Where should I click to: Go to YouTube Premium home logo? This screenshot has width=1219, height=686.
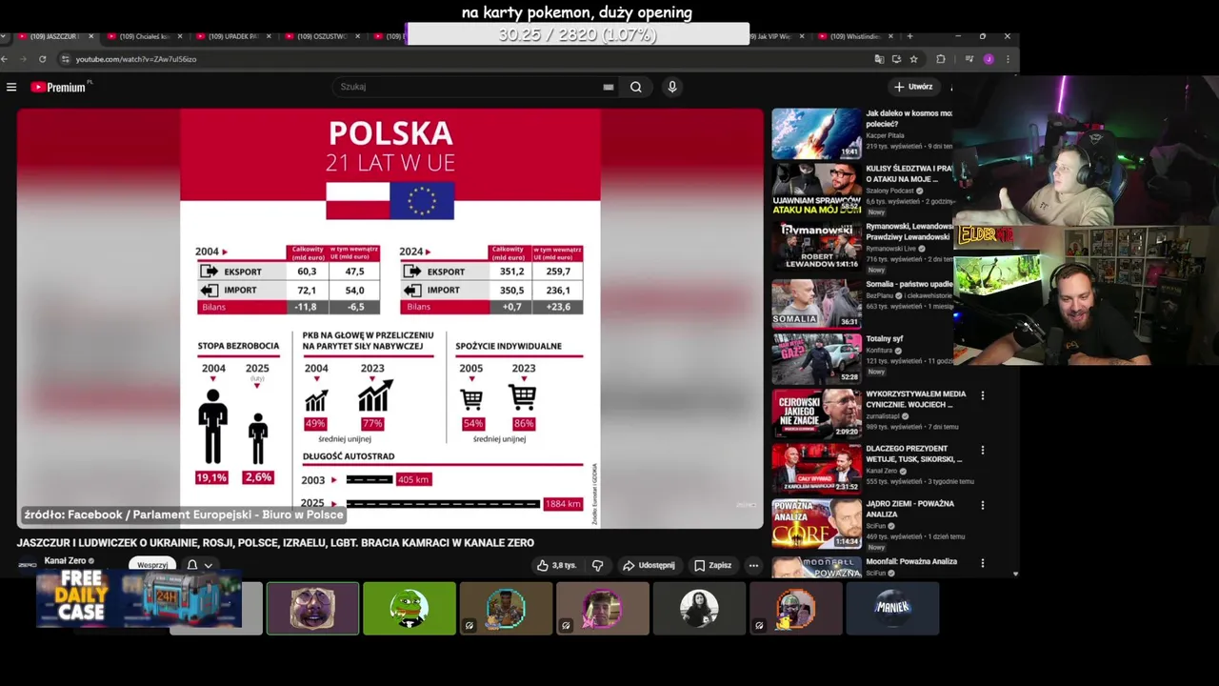[x=59, y=87]
